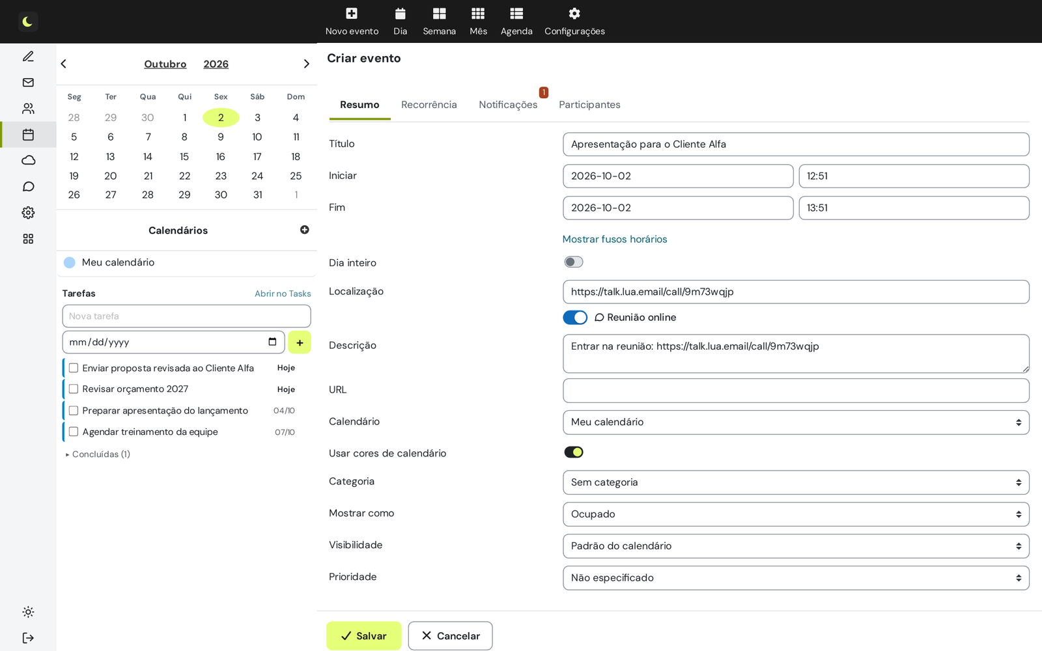Go to next month arrow

click(306, 64)
